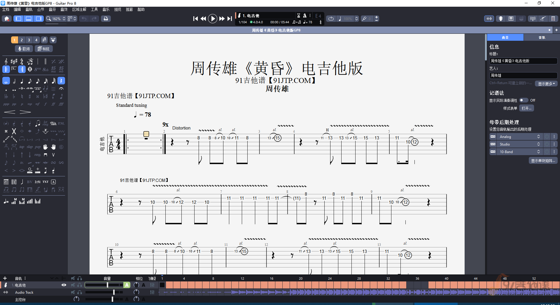Add decrescendo hairpin
The width and height of the screenshot is (560, 305).
coord(25,112)
